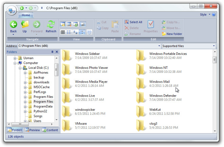Open the quick access toolbar customize arrow

click(42, 8)
